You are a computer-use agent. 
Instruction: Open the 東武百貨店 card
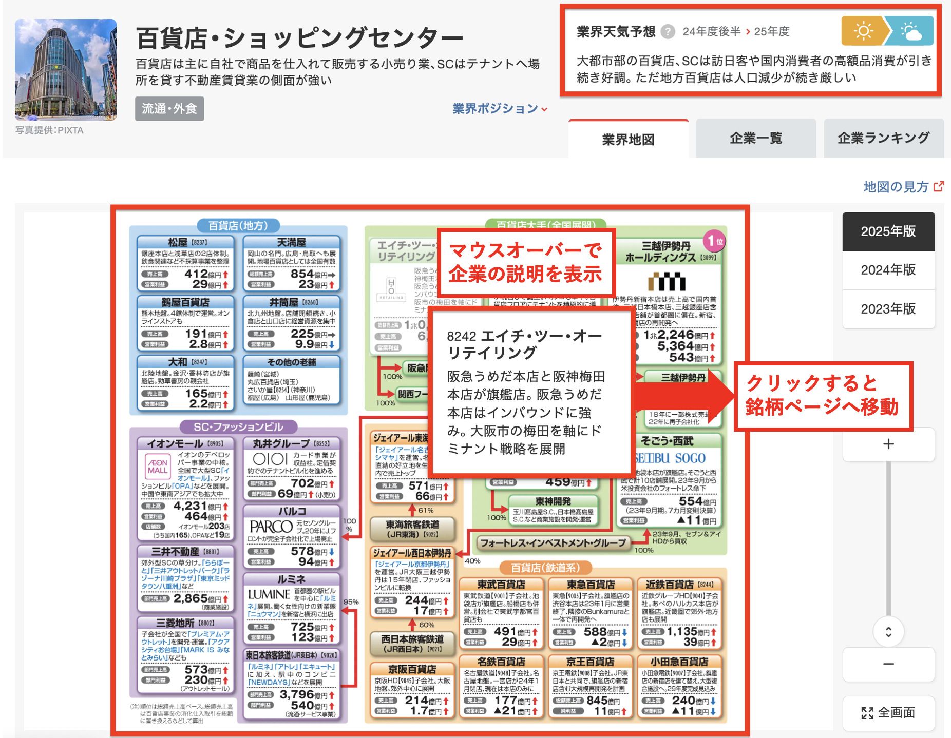(x=501, y=613)
